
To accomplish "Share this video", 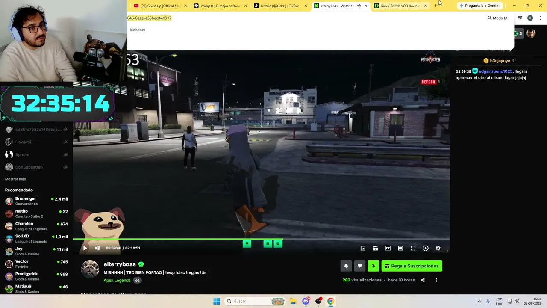I will (423, 280).
